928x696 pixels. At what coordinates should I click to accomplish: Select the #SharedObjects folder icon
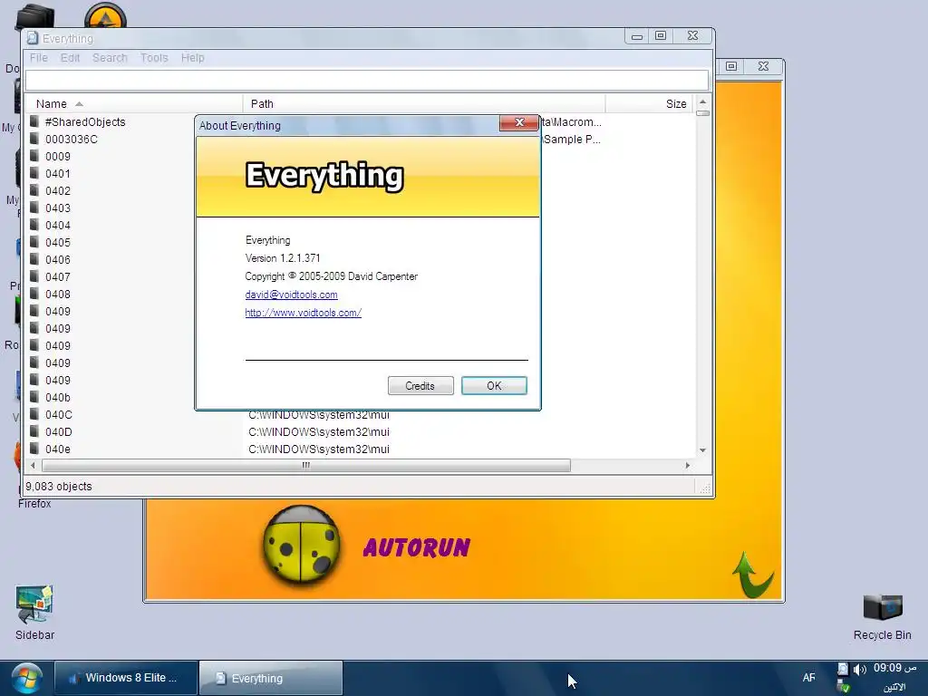click(x=34, y=122)
